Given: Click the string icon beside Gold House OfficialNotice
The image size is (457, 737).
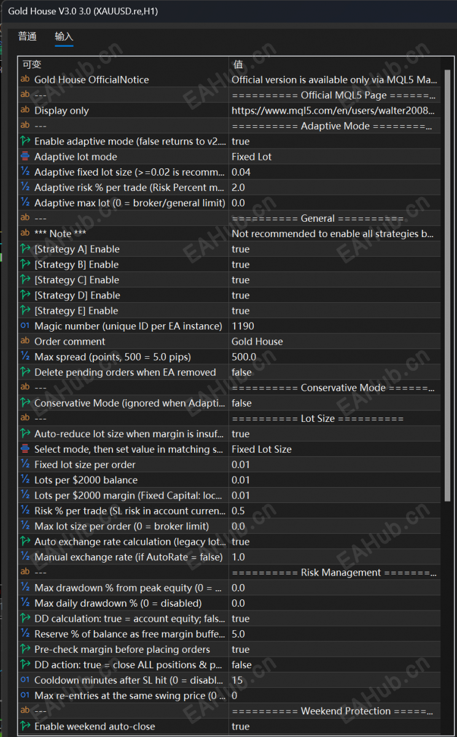Looking at the screenshot, I should click(25, 79).
